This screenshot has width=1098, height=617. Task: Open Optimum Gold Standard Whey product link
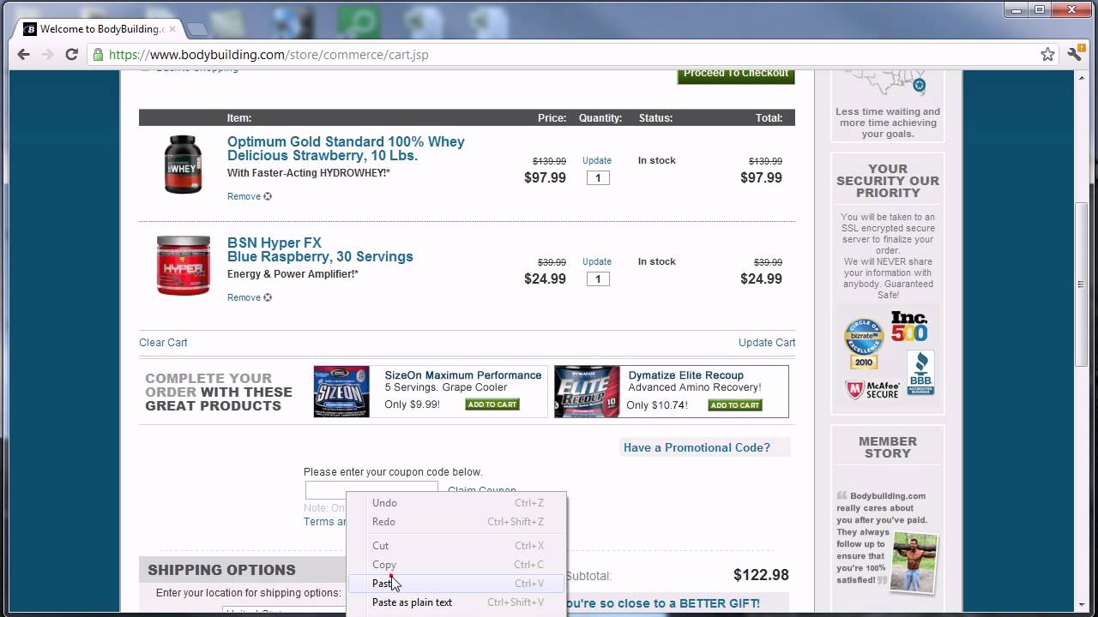pyautogui.click(x=346, y=148)
